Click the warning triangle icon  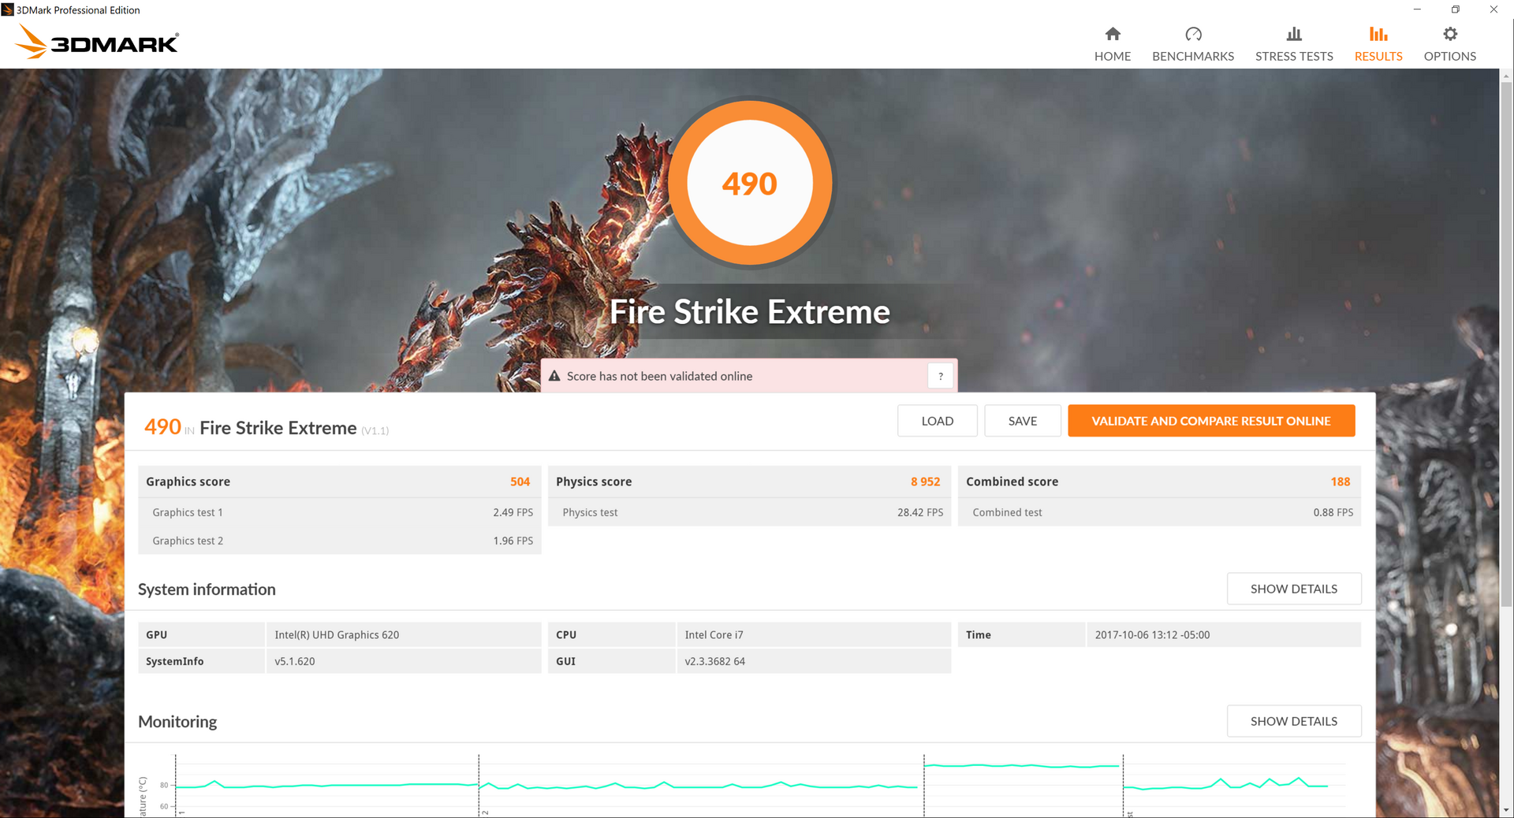(x=554, y=377)
